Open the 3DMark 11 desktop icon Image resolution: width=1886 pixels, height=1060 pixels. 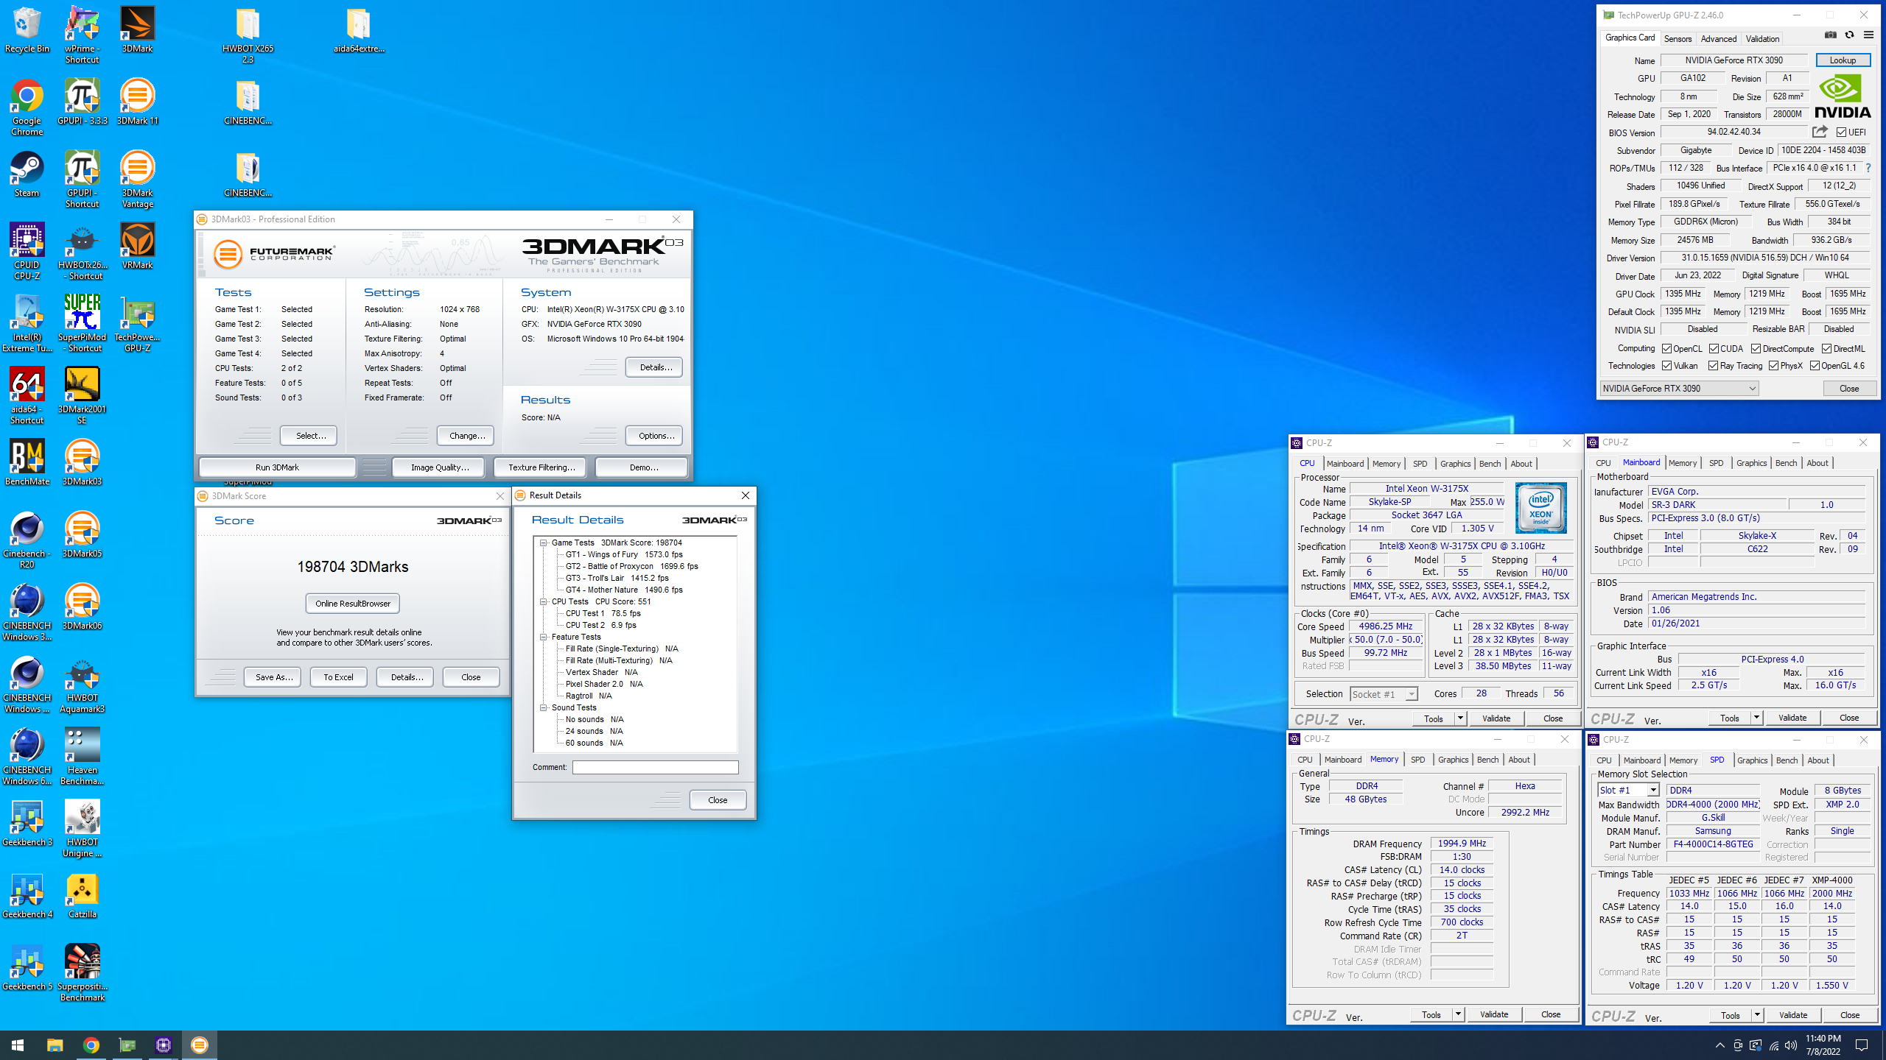pyautogui.click(x=137, y=102)
